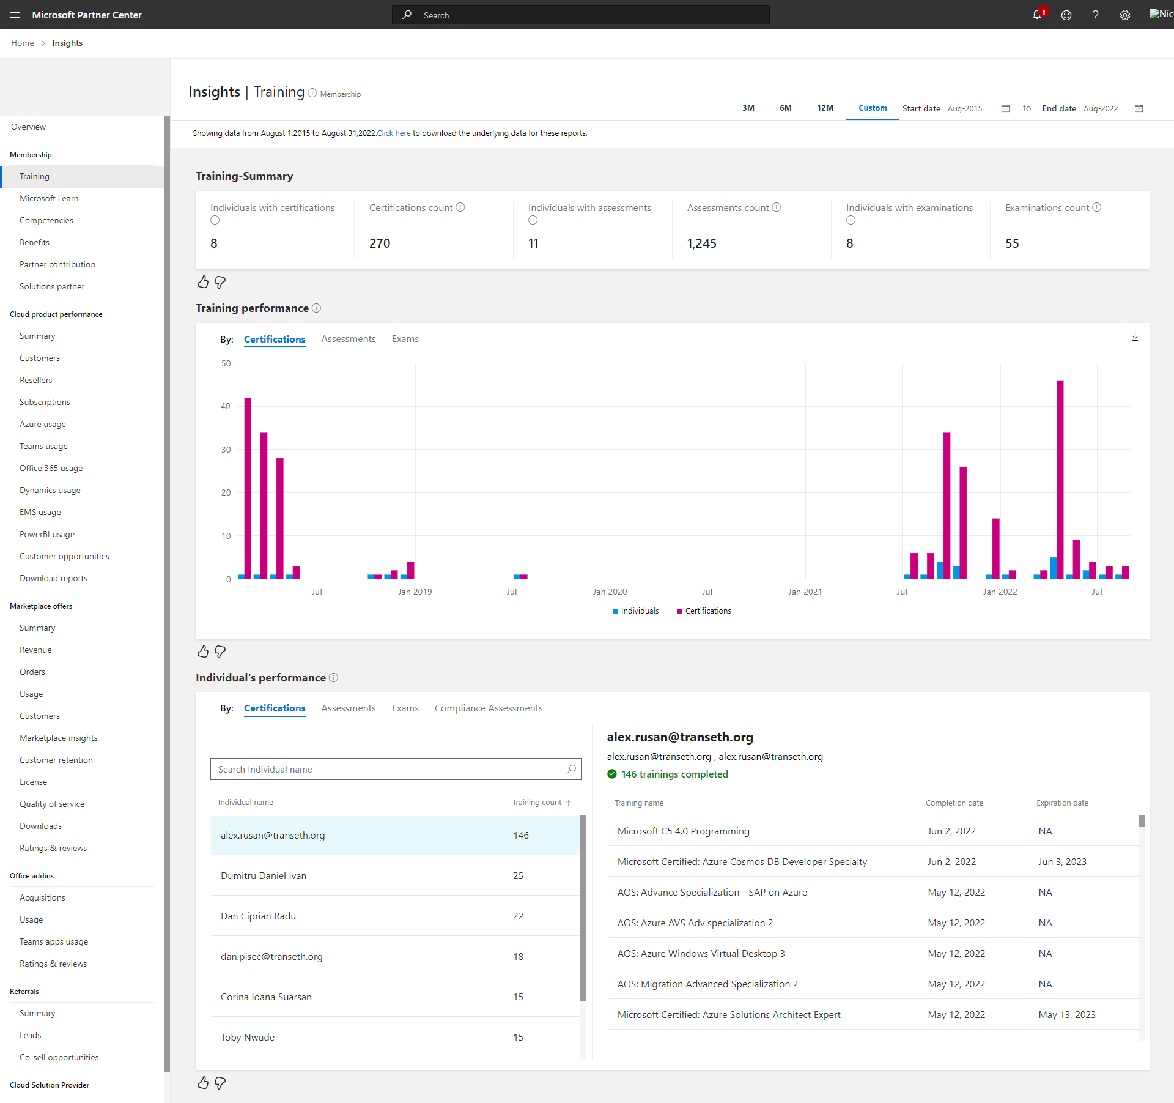Screen dimensions: 1174x1103
Task: Click the info icon next to Training title
Action: [x=312, y=93]
